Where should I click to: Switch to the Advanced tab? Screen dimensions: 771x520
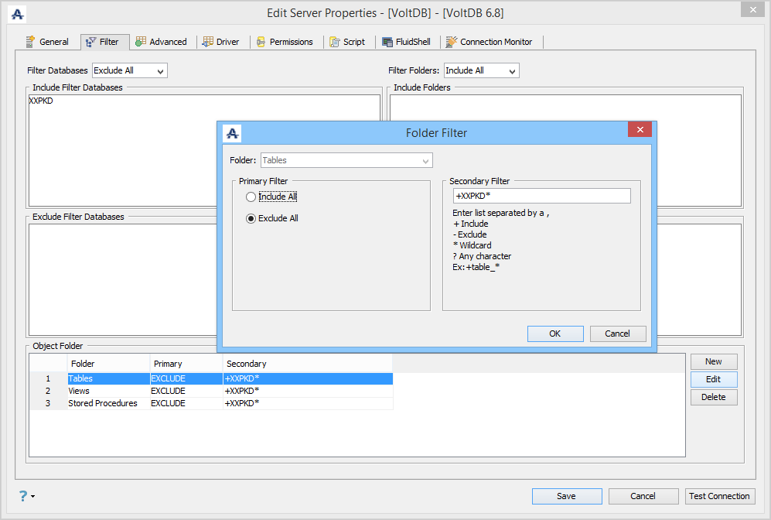point(162,42)
